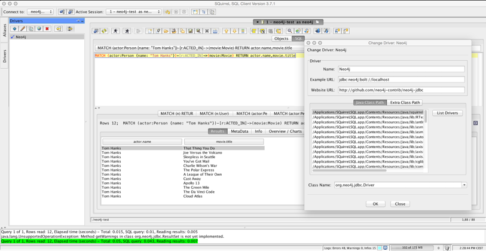Select the Apollo 13 result cell
The image size is (486, 251).
point(224,183)
